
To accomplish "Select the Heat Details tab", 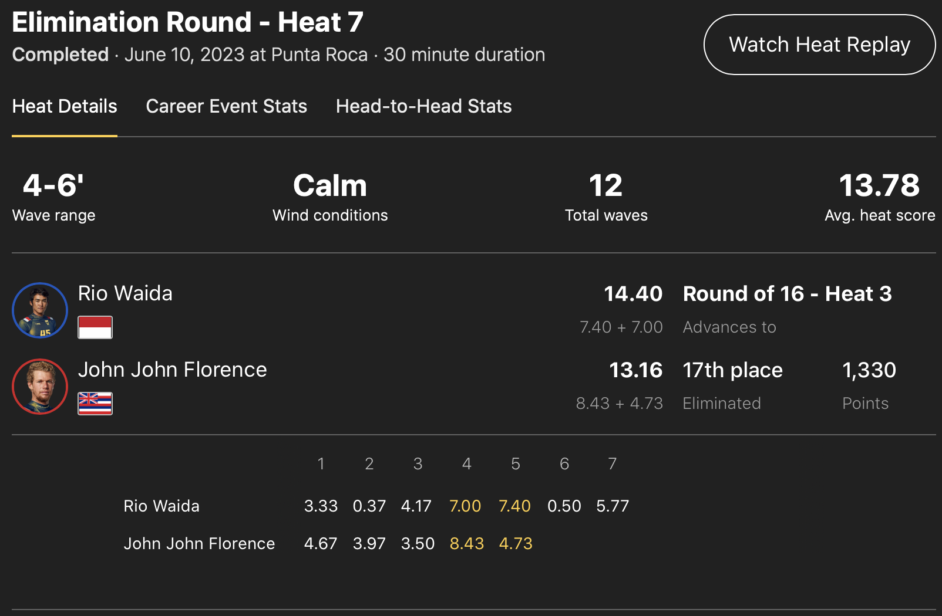I will pyautogui.click(x=65, y=106).
